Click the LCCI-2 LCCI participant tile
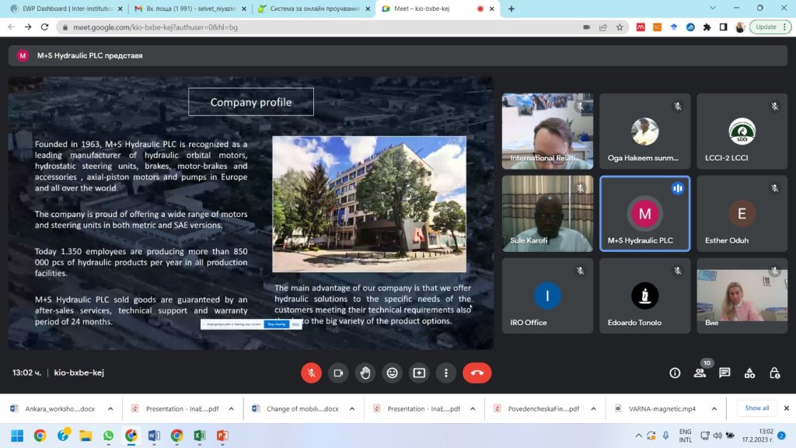796x448 pixels. click(x=742, y=131)
